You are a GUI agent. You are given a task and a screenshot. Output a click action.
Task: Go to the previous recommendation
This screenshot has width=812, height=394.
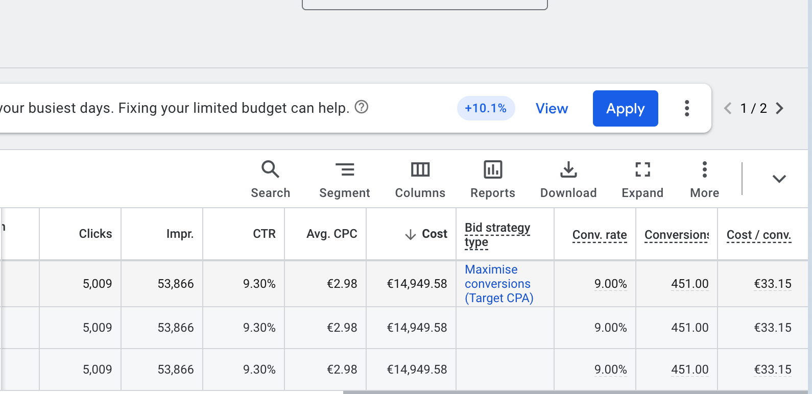pos(728,108)
